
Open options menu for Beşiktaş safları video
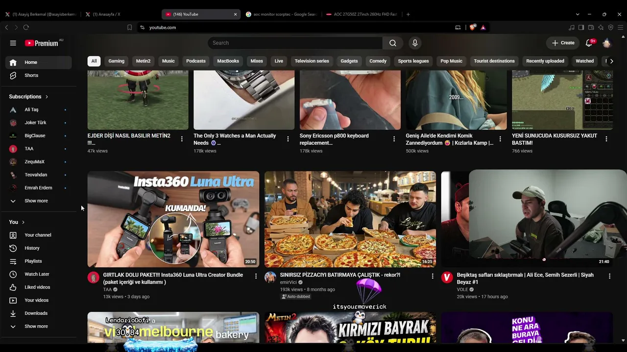609,276
